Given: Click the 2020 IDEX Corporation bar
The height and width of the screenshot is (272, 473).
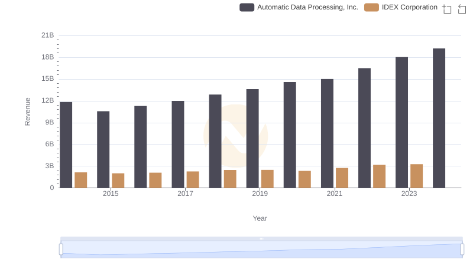Looking at the screenshot, I should (304, 179).
